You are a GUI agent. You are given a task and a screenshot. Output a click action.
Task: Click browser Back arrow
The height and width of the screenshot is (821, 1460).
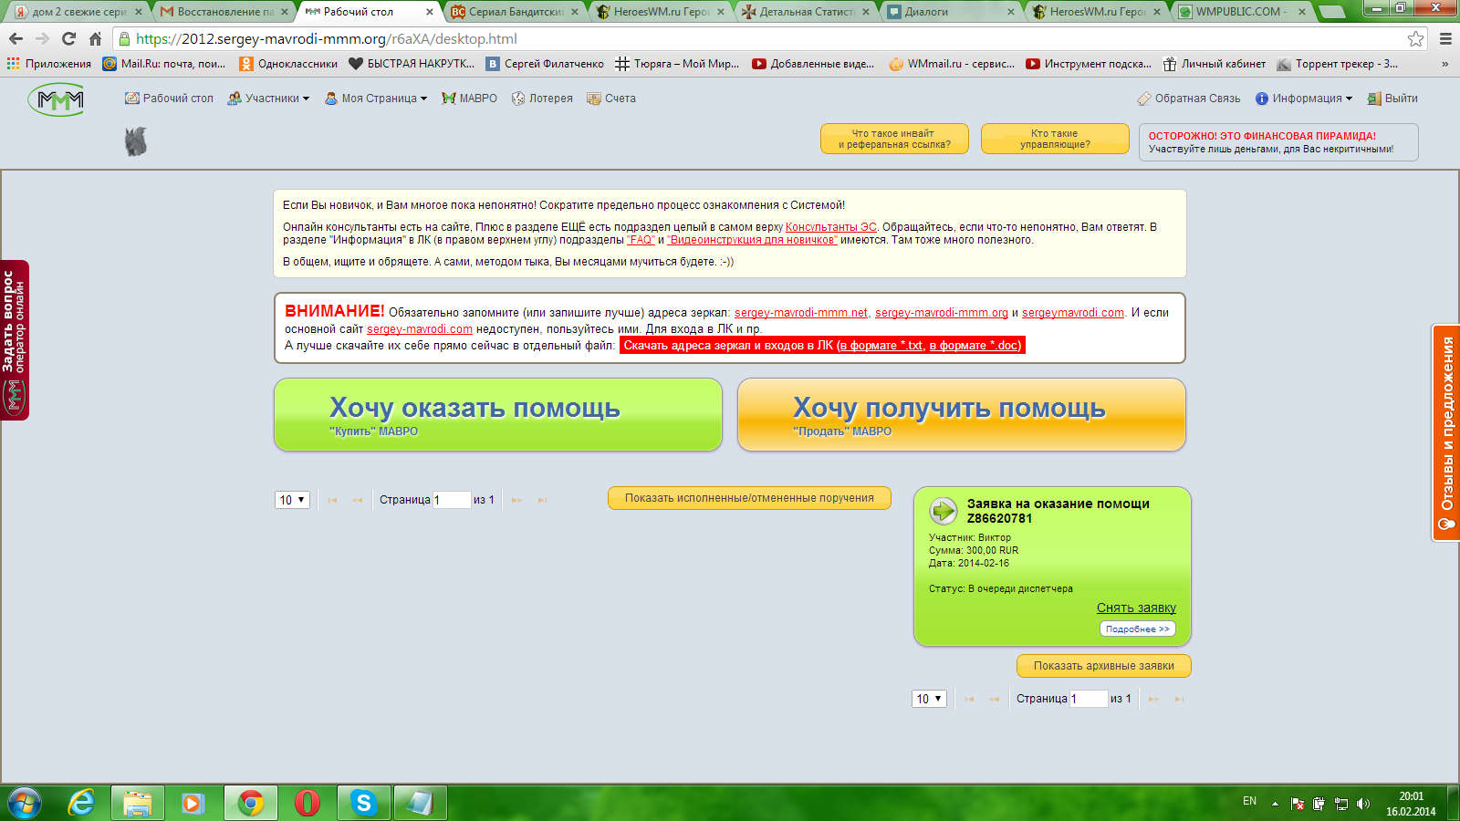point(16,38)
